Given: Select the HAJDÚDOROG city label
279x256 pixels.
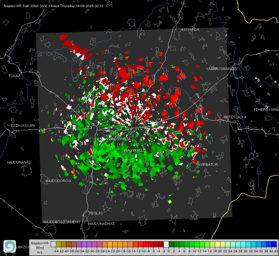Looking at the screenshot, I should tap(58, 181).
